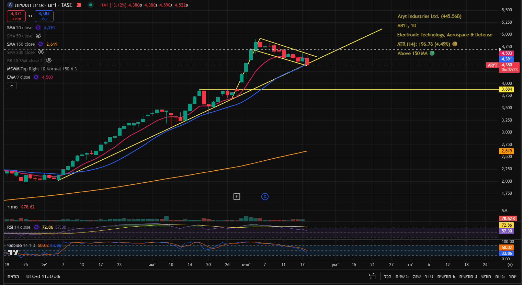Click the 'ARYT, 1D' table text
522x285 pixels.
tap(407, 25)
